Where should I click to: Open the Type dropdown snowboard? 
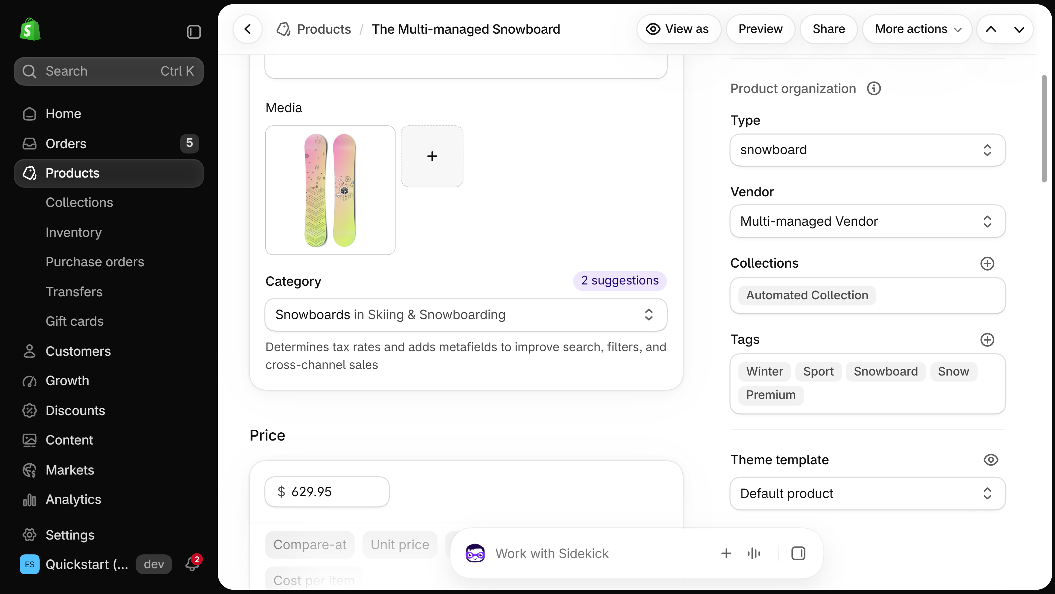point(868,150)
